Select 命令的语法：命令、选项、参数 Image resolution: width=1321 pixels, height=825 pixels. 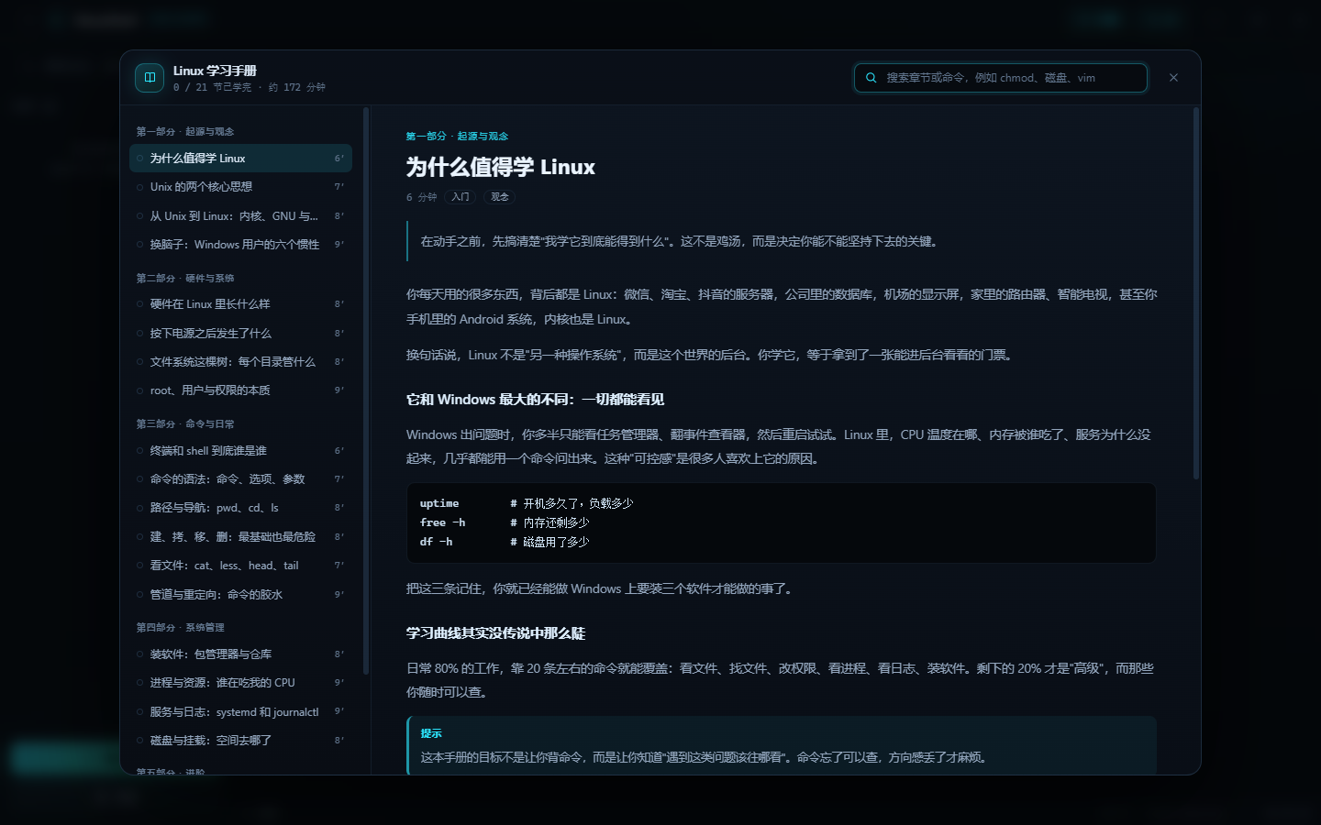(240, 479)
